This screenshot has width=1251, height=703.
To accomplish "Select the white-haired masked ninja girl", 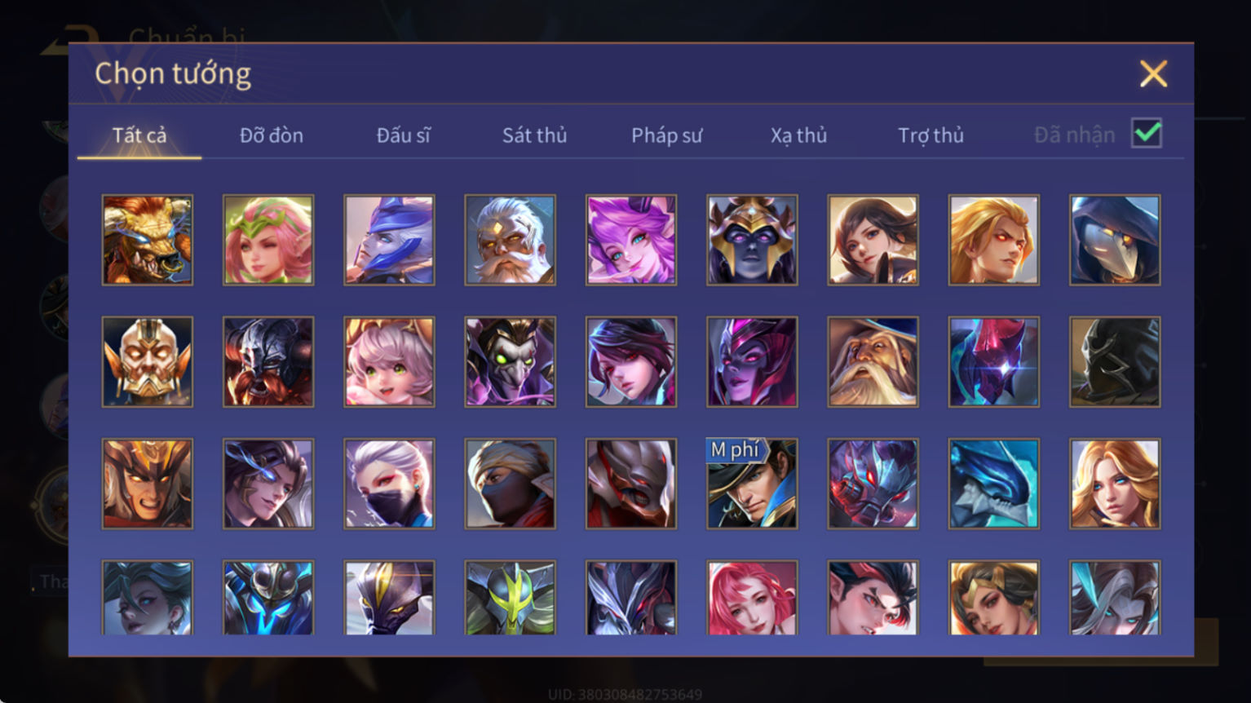I will coord(389,484).
